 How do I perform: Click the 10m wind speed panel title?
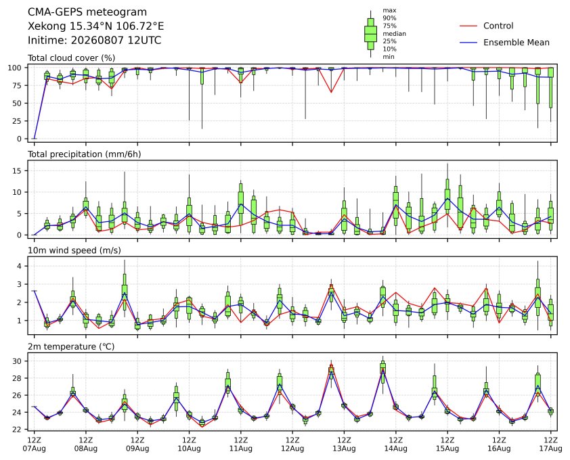[74, 250]
